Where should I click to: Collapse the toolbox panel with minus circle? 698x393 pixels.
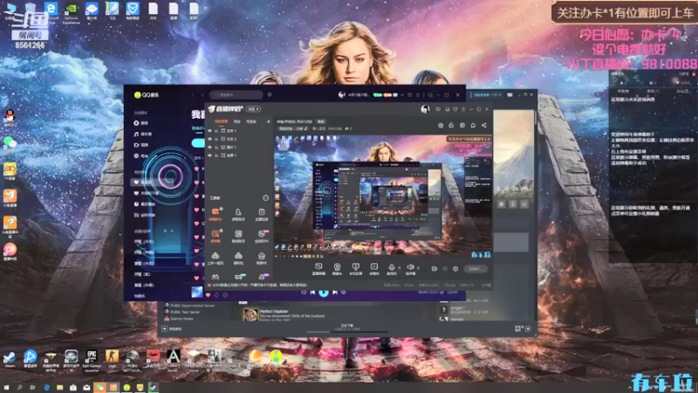(266, 198)
